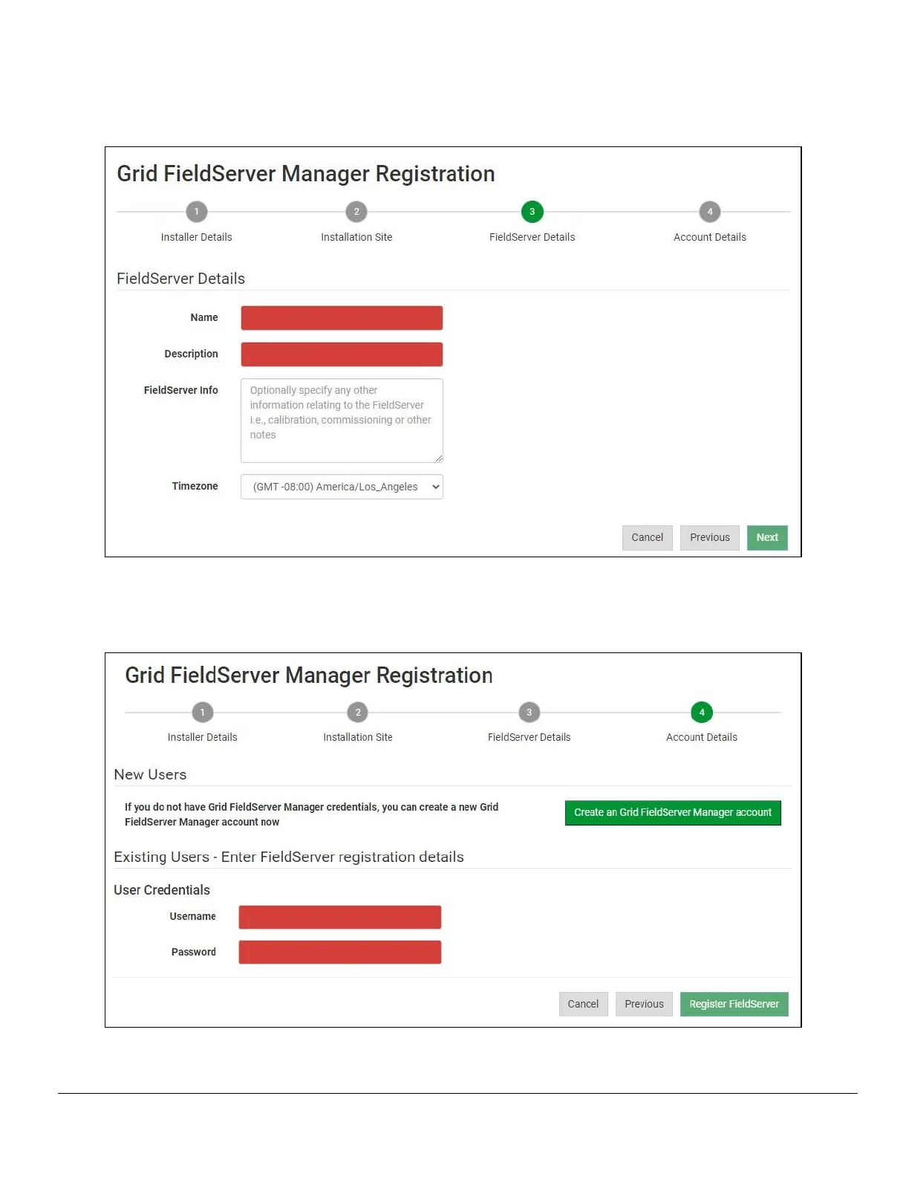Image resolution: width=909 pixels, height=1177 pixels.
Task: Click step 1 circle in FieldServer Details form
Action: (x=196, y=212)
